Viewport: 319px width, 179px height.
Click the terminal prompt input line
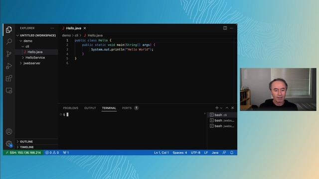tap(132, 115)
